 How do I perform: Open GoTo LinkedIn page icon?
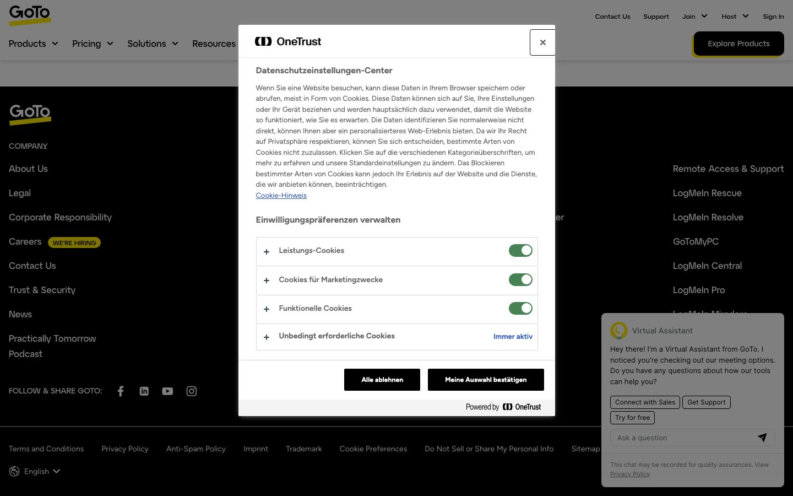click(144, 391)
